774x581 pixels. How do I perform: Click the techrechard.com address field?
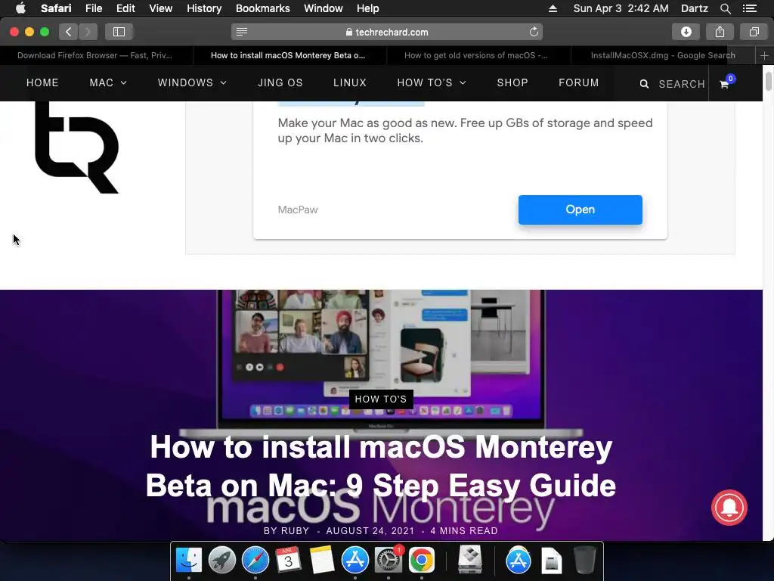pos(387,32)
